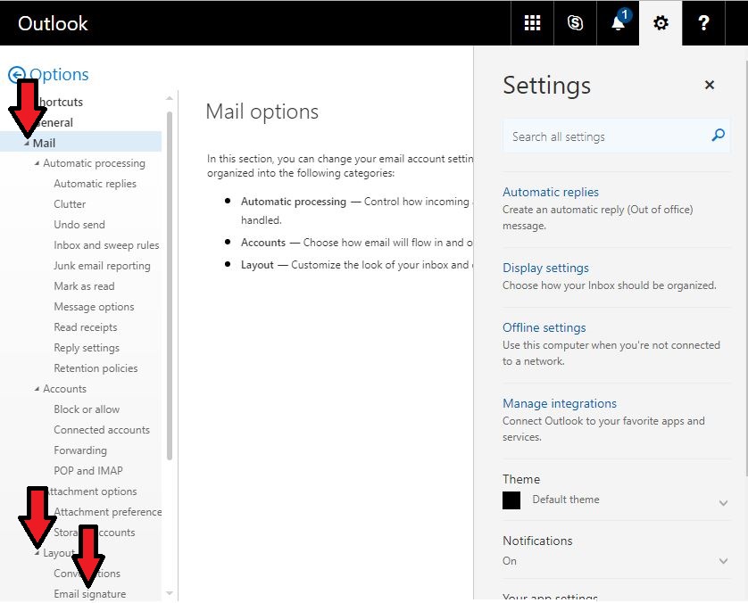Collapse the Accounts tree section
This screenshot has height=603, width=748.
[x=37, y=389]
